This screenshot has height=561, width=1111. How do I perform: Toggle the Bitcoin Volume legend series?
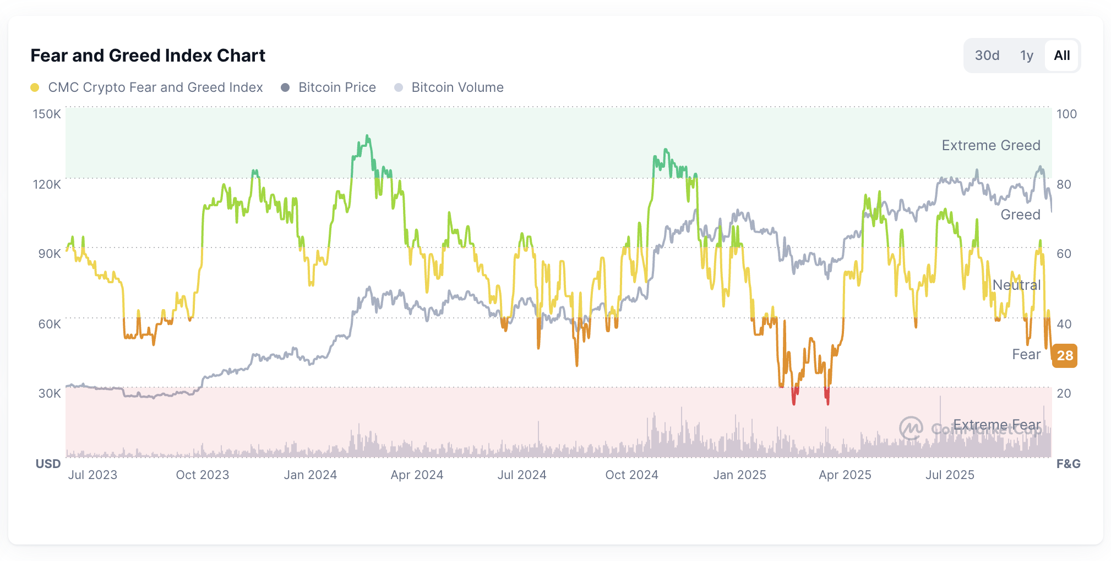[457, 87]
